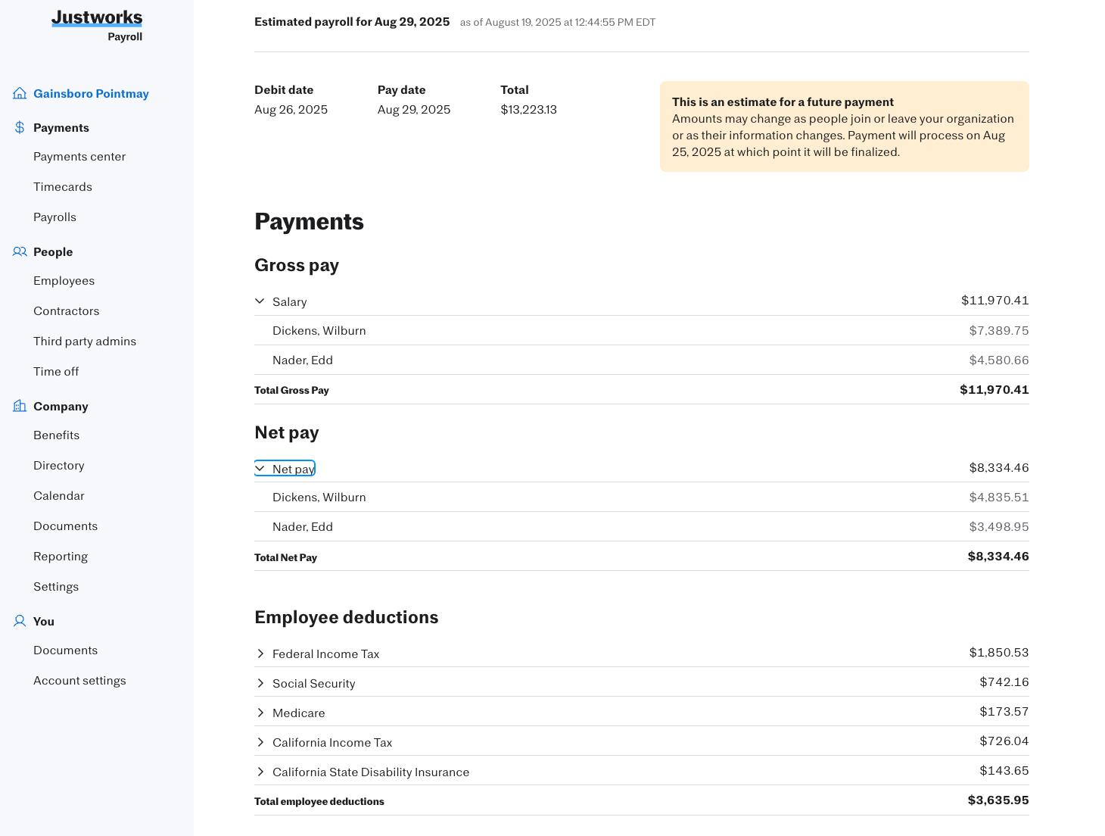1105x836 pixels.
Task: Click the home icon beside Gainsboro Pointmay
Action: (19, 92)
